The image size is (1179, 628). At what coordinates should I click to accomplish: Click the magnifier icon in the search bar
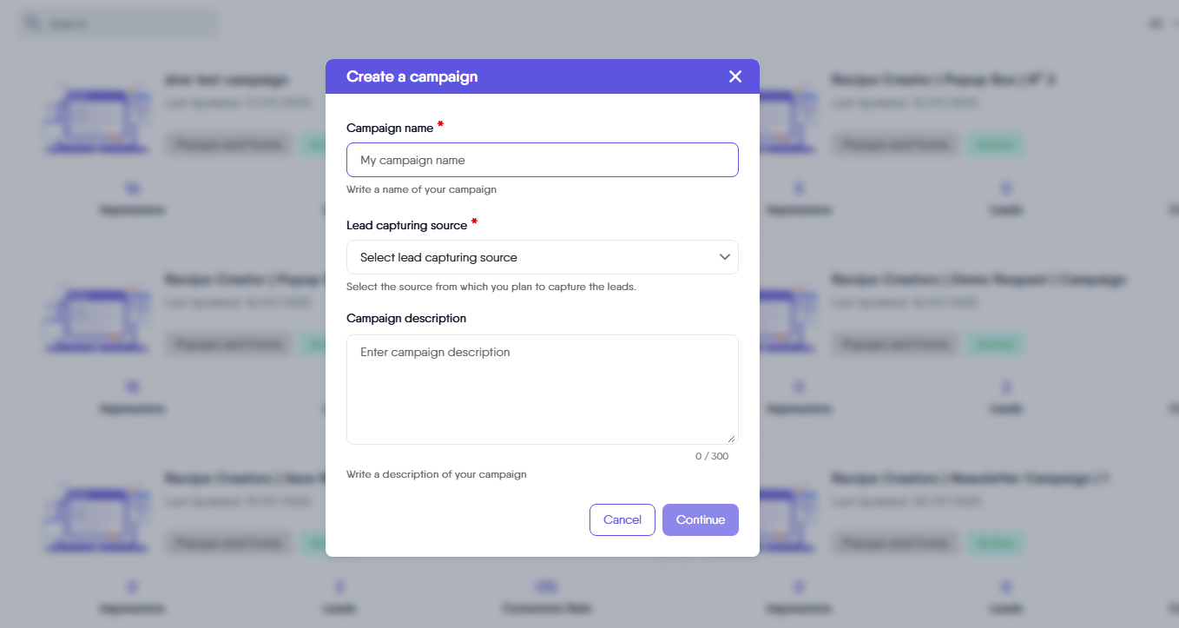pyautogui.click(x=33, y=23)
